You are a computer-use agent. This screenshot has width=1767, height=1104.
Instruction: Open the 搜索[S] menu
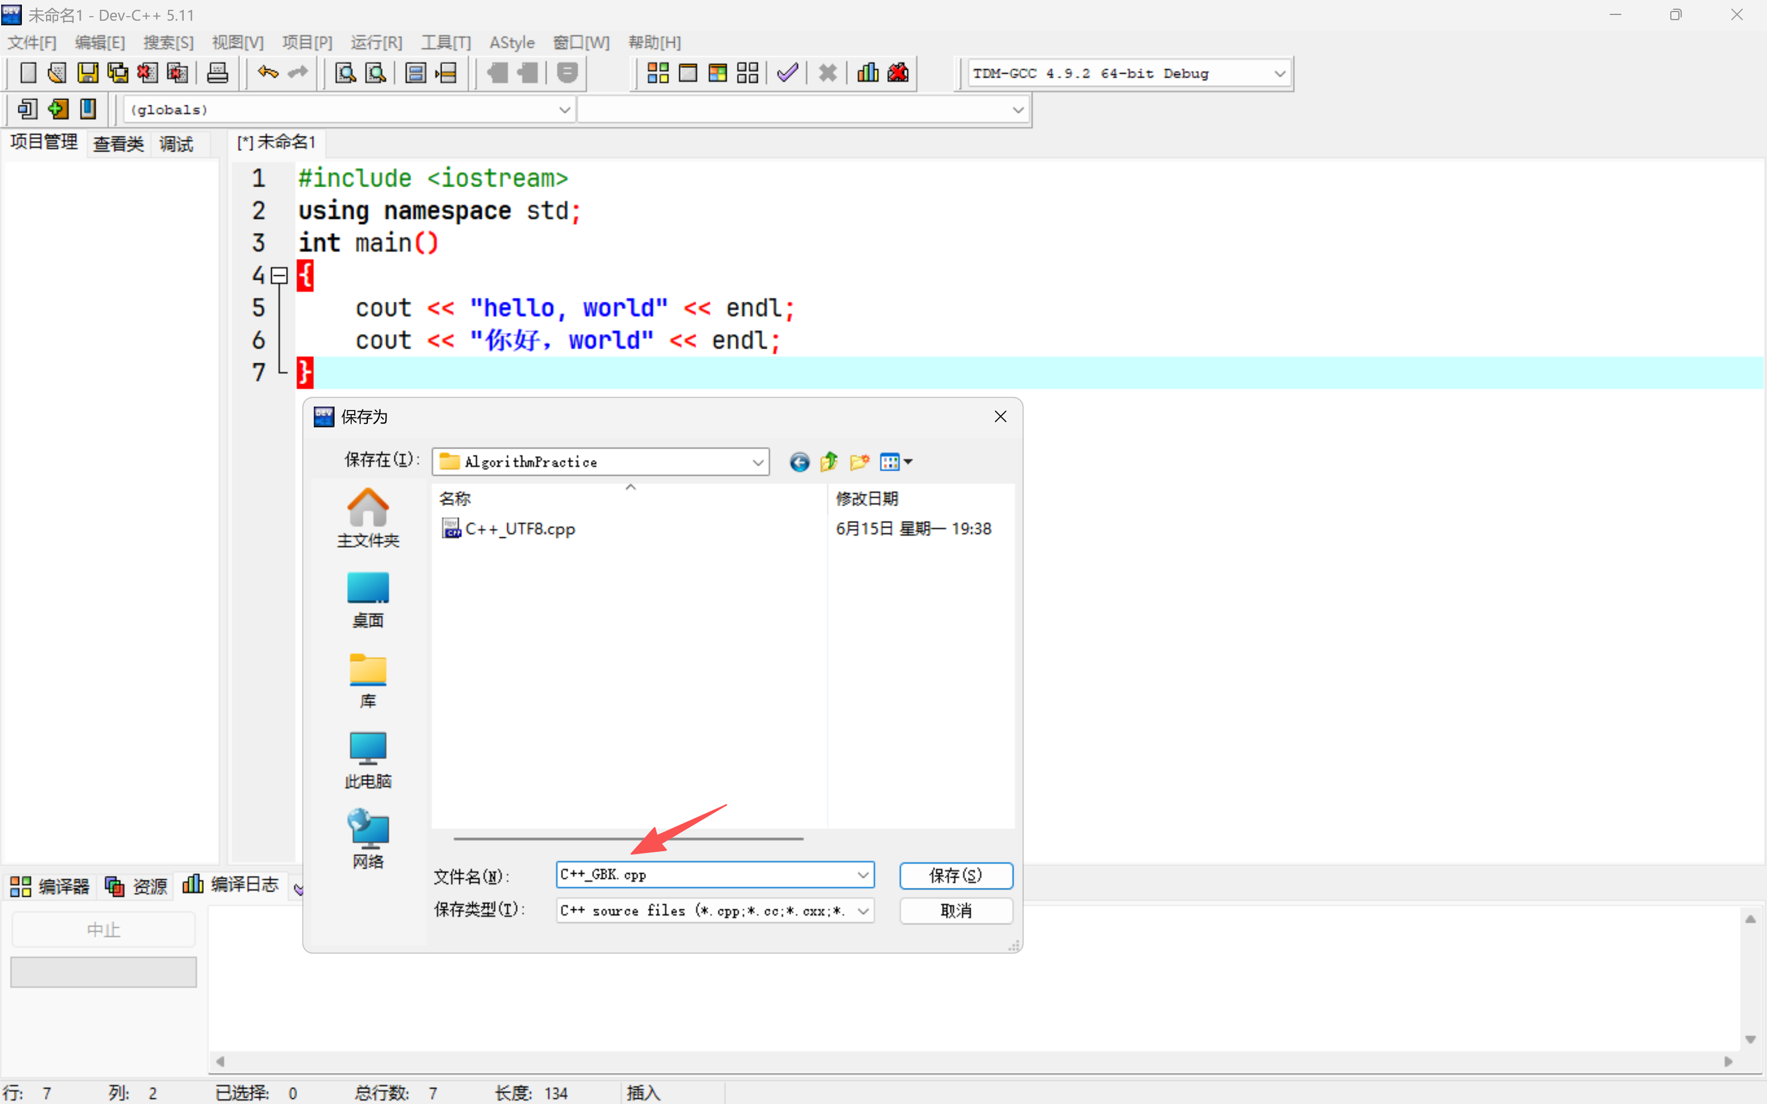click(x=169, y=43)
